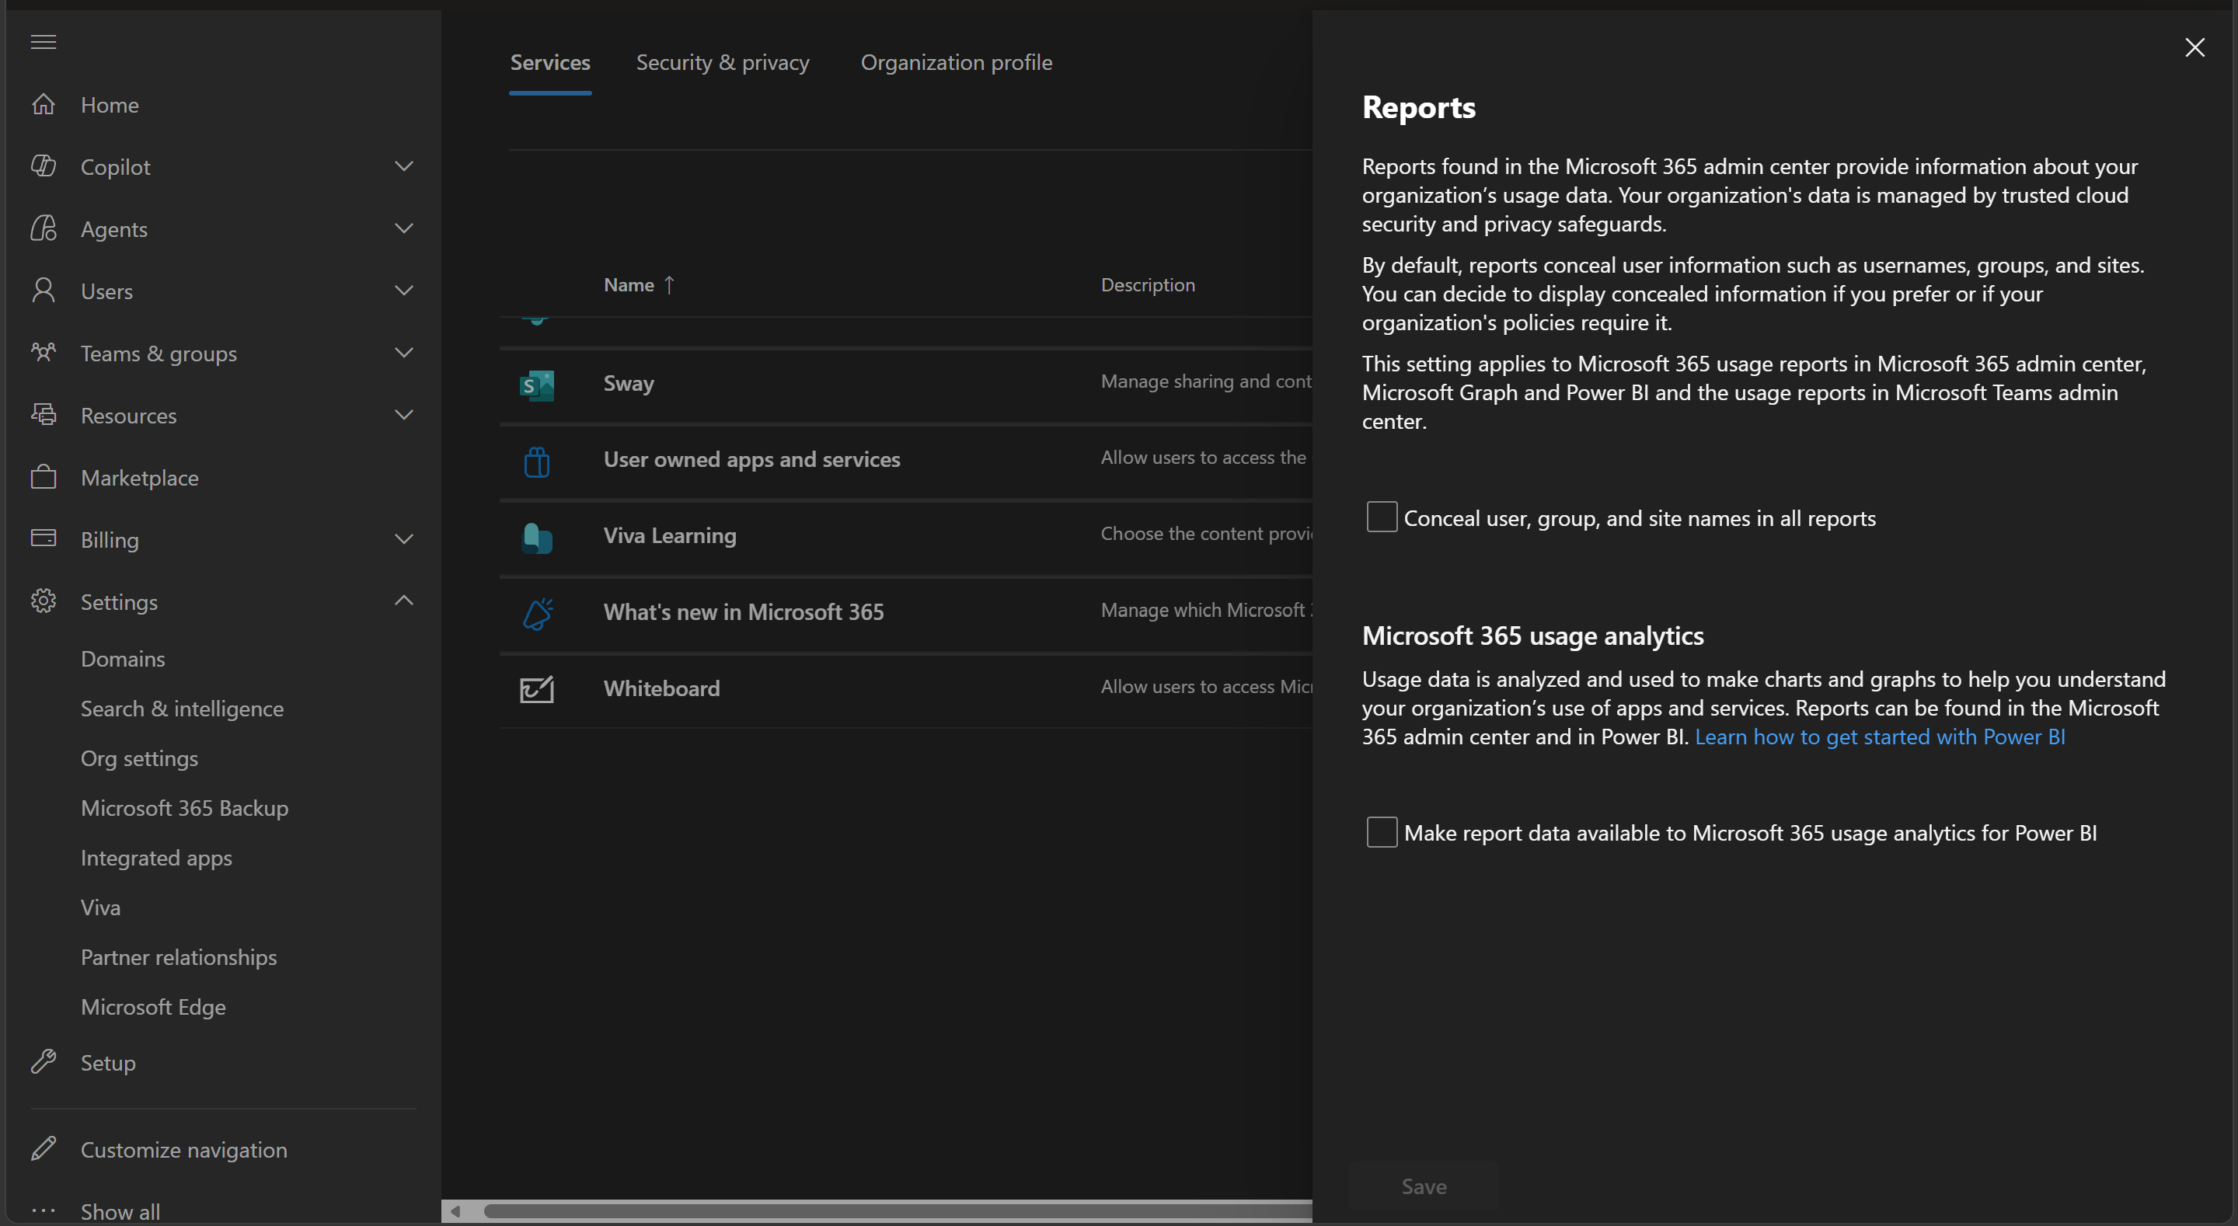This screenshot has height=1226, width=2238.
Task: Switch to the Organization profile tab
Action: tap(957, 63)
